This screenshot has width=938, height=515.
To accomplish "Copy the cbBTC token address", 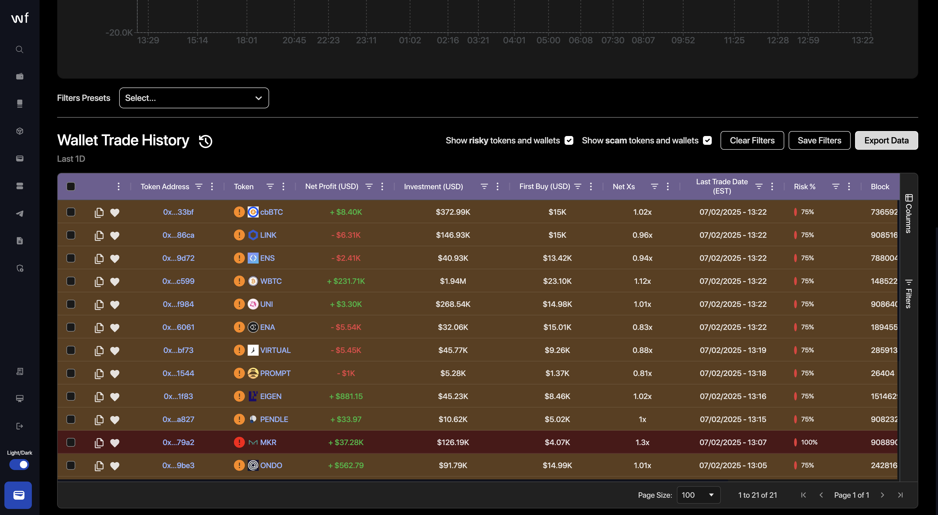I will pos(99,213).
